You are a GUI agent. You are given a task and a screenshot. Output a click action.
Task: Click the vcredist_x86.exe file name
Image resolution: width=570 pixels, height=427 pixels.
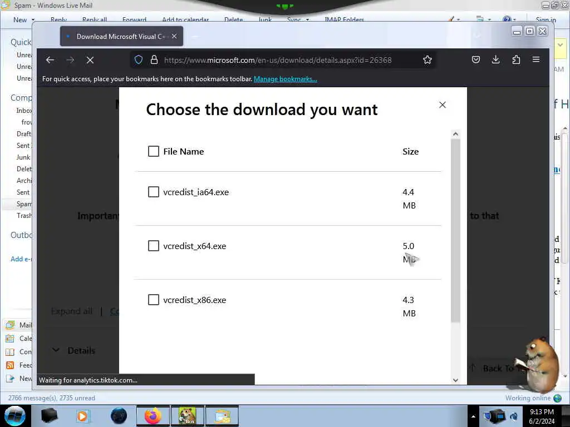[194, 300]
